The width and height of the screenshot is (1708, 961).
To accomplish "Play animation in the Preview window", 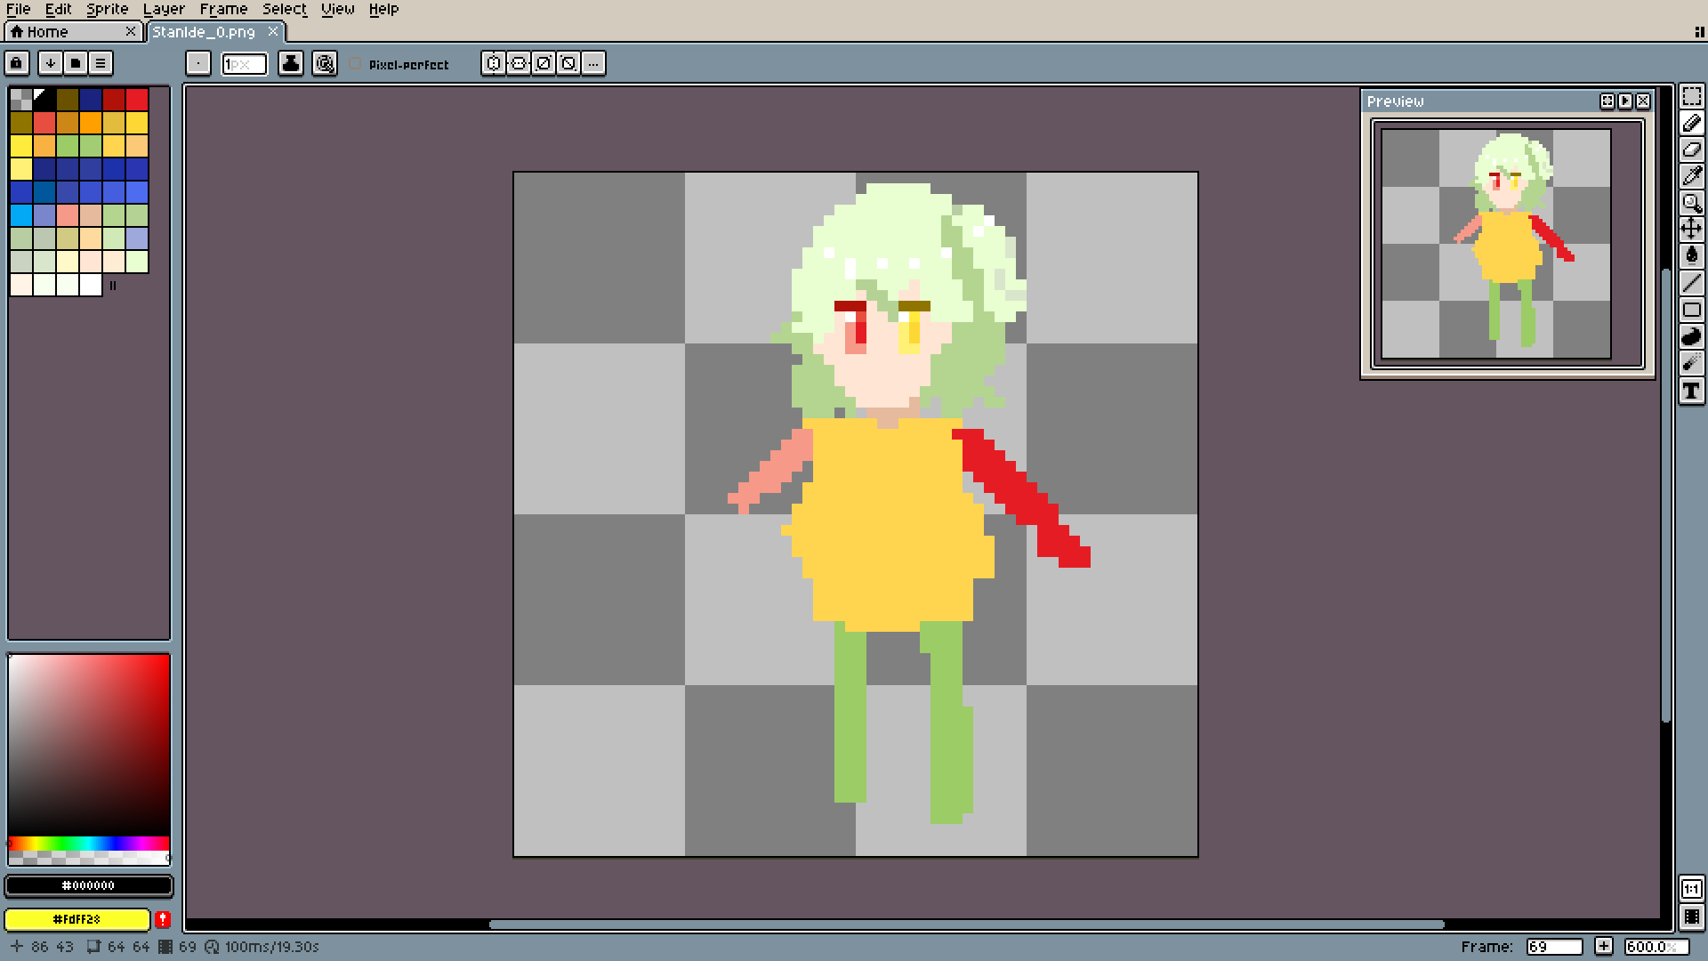I will [1624, 101].
